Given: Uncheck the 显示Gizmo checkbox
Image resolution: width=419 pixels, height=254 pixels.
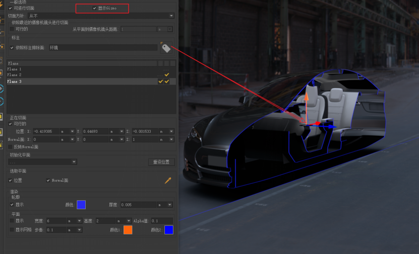Looking at the screenshot, I should (x=94, y=9).
